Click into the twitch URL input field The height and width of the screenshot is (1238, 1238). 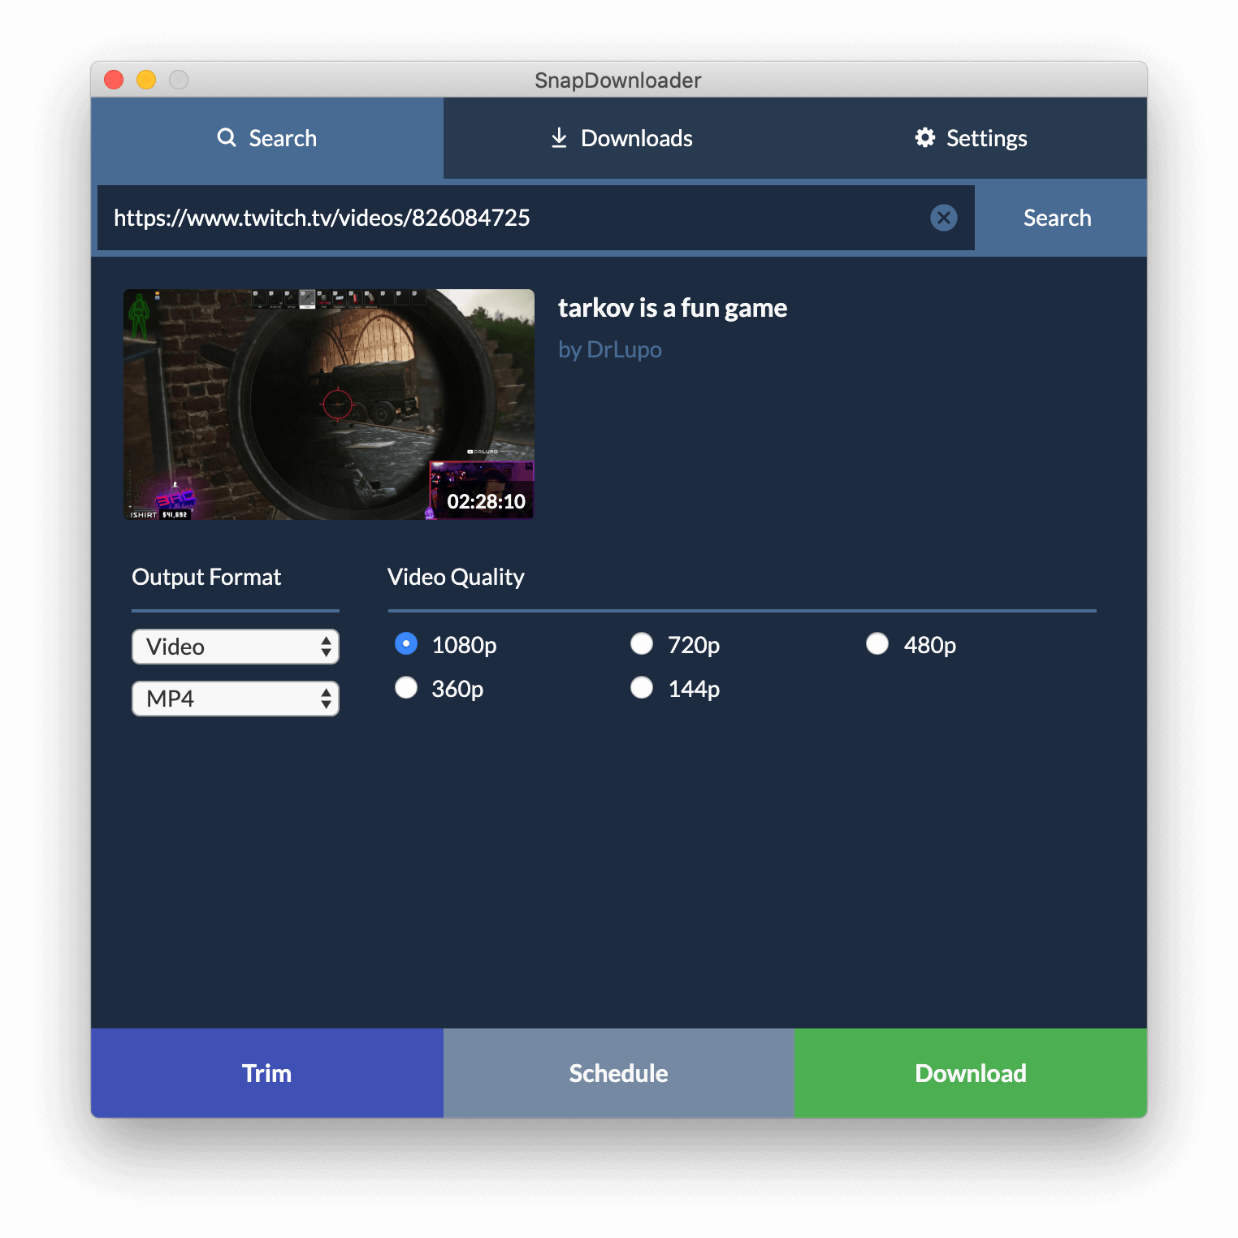536,218
